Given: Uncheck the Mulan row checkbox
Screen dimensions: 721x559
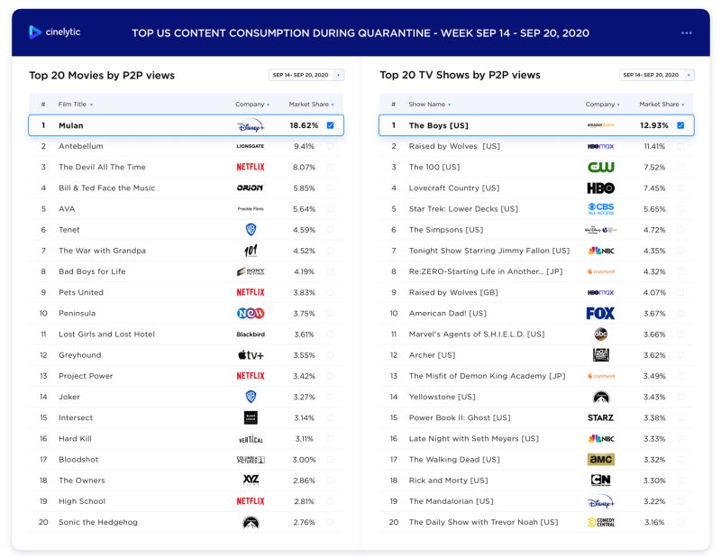Looking at the screenshot, I should pyautogui.click(x=330, y=125).
